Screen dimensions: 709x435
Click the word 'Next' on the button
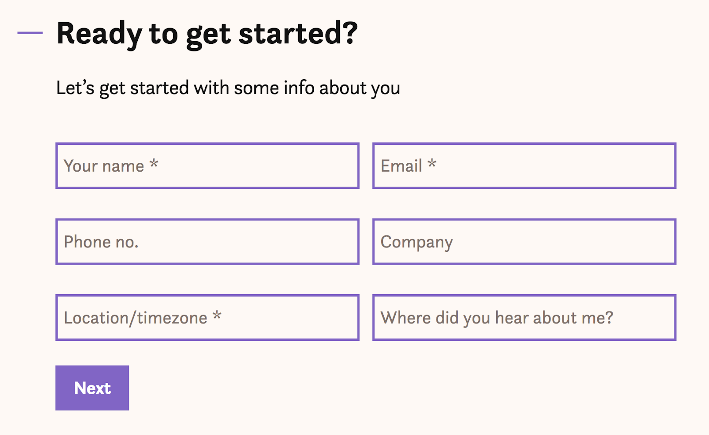point(92,388)
